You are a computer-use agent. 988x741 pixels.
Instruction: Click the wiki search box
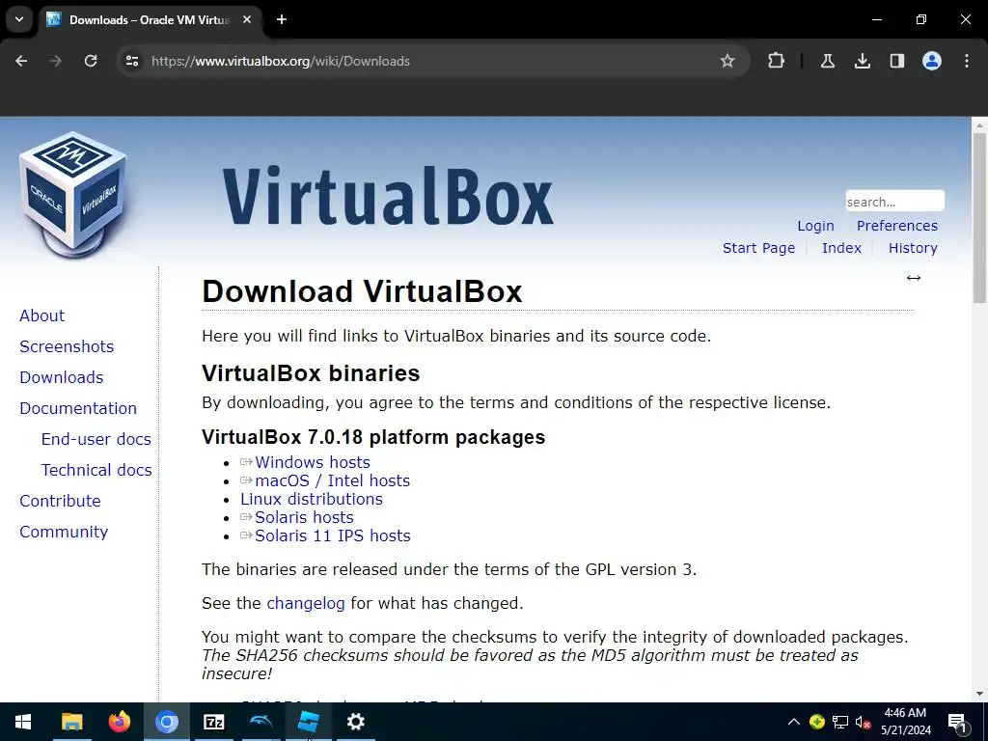[894, 201]
